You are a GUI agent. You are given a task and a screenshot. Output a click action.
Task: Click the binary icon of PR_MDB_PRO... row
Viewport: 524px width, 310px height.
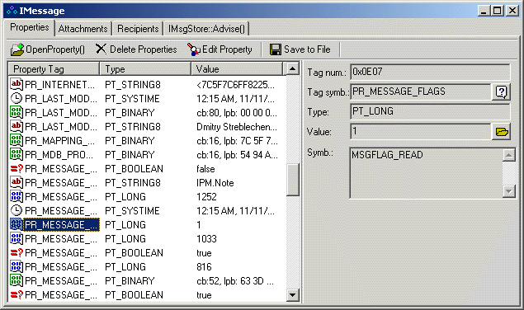[x=17, y=154]
